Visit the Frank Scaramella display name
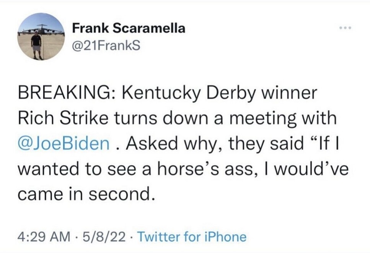Image resolution: width=370 pixels, height=253 pixels. [129, 28]
